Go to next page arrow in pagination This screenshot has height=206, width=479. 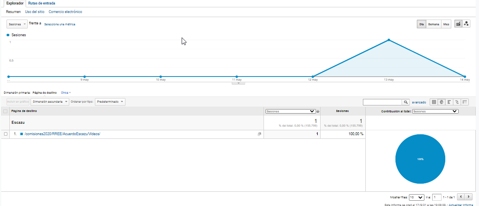click(x=469, y=197)
